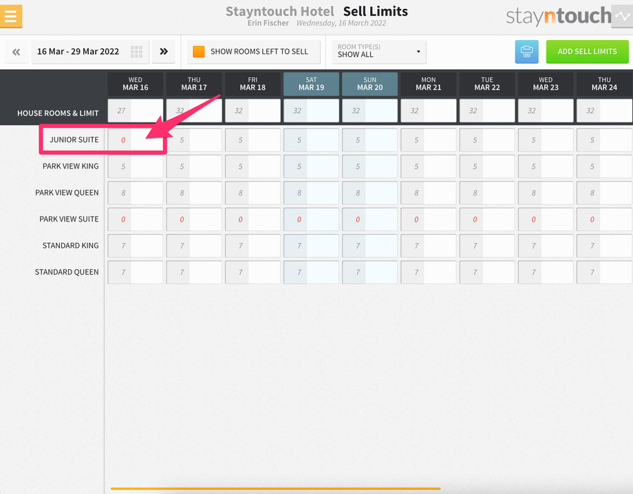Edit Park View Queen limit for Mar 17

tap(206, 193)
